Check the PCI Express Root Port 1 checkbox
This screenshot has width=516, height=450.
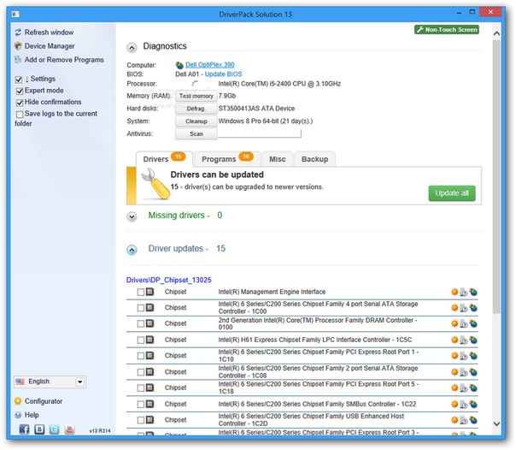tap(141, 356)
